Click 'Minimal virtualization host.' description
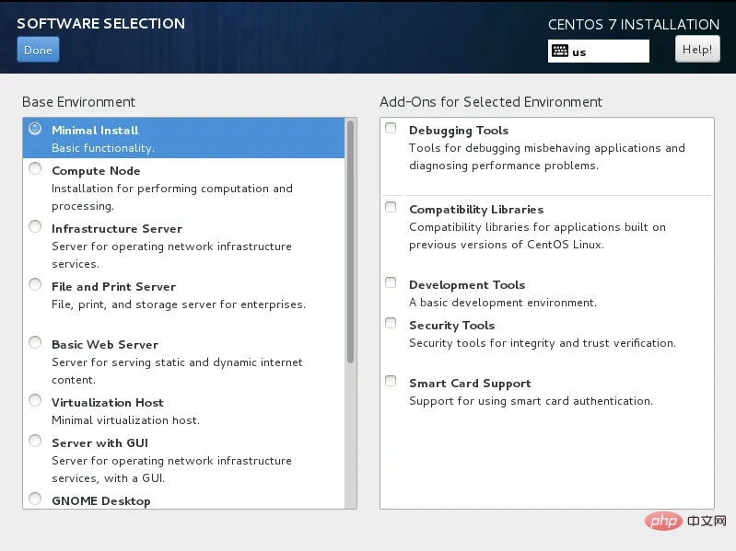 coord(125,420)
